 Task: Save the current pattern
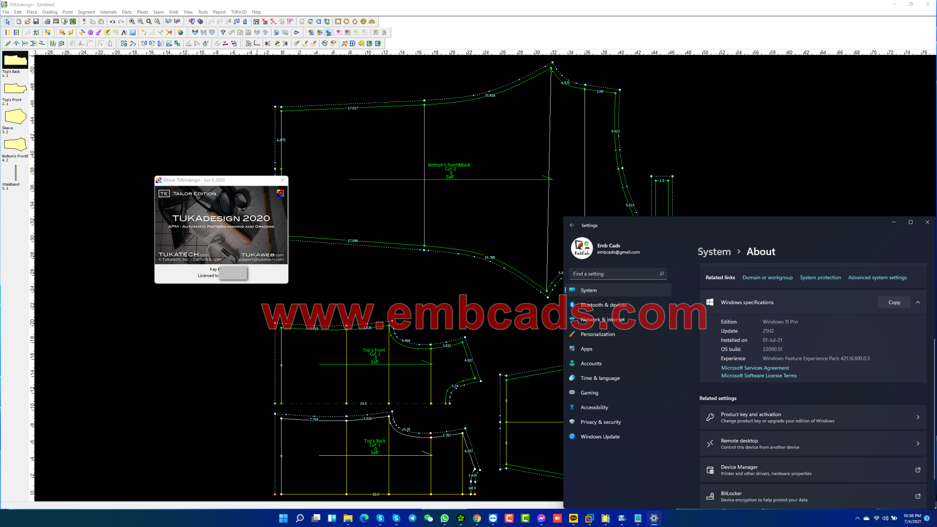coord(36,22)
